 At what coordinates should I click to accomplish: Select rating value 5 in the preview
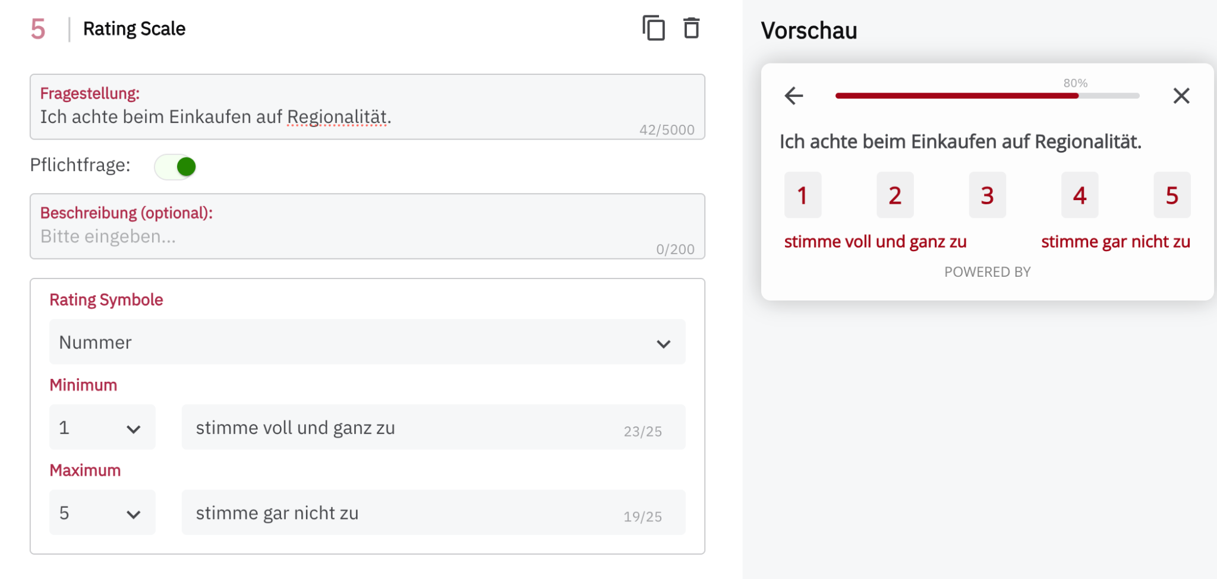pyautogui.click(x=1171, y=195)
